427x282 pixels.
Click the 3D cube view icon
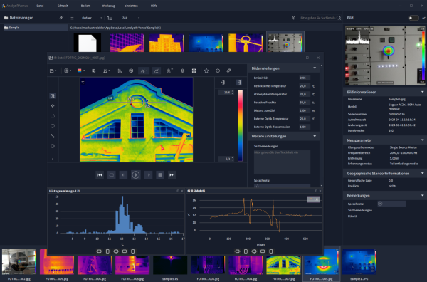(131, 70)
